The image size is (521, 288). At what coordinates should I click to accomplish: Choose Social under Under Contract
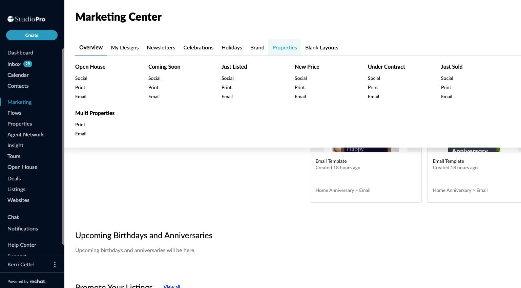(x=374, y=78)
